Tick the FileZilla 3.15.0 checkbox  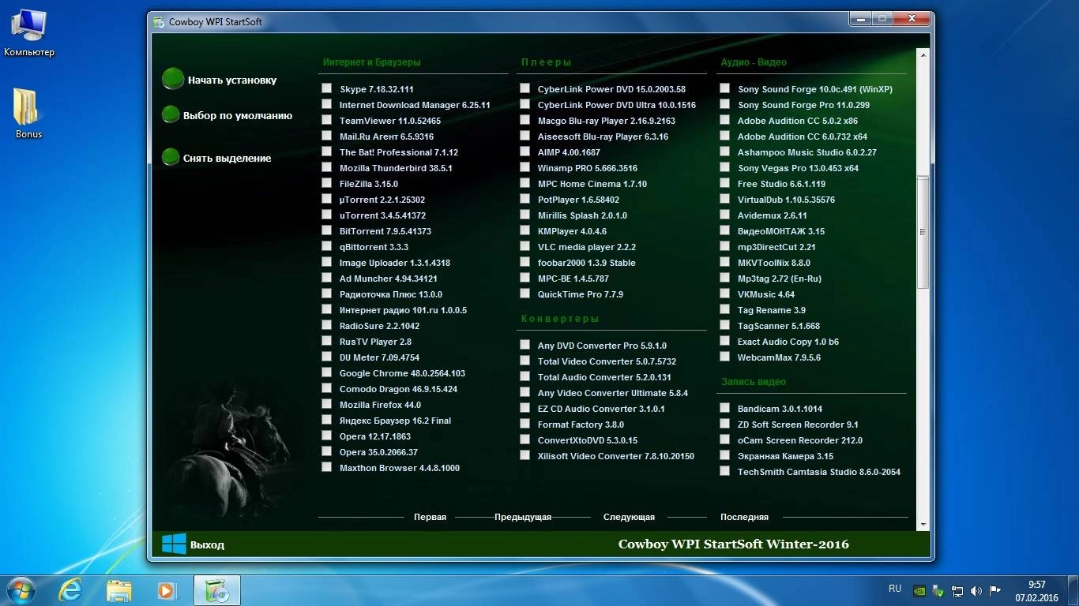(x=326, y=183)
